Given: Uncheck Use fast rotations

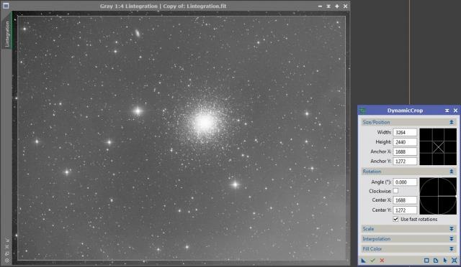Looking at the screenshot, I should (395, 219).
